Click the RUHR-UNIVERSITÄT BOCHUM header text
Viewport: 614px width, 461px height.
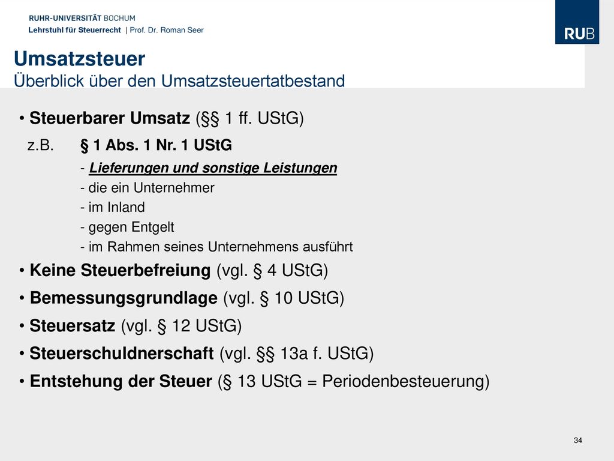(x=82, y=18)
